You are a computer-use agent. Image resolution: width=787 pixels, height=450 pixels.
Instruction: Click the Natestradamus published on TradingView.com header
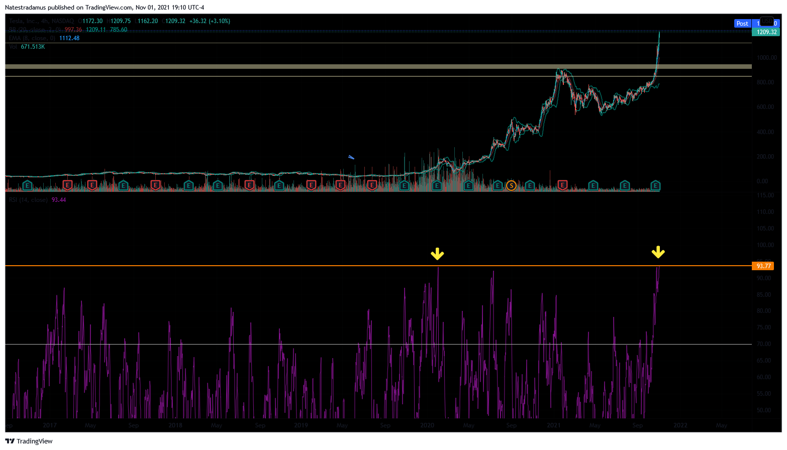105,8
